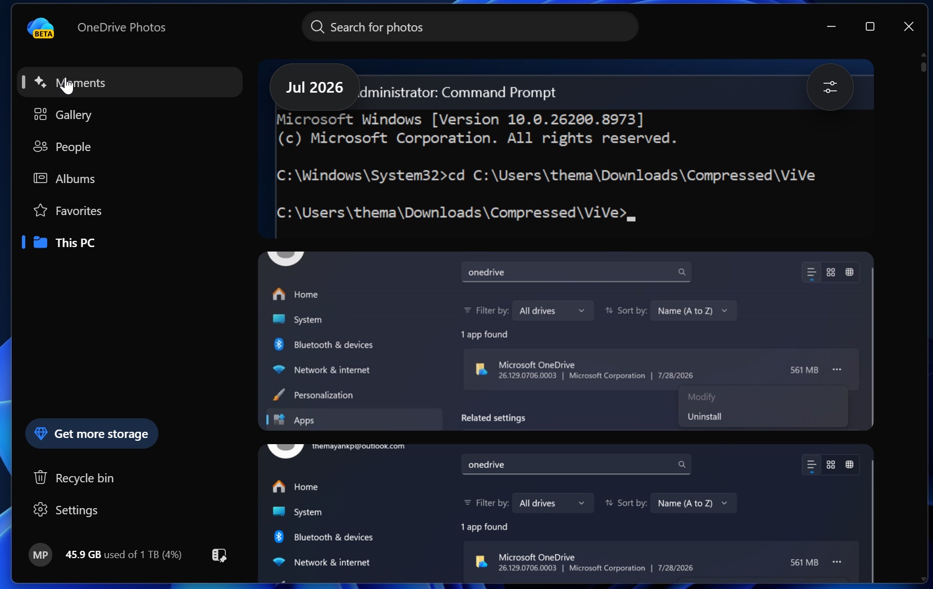Click the Get more storage button
The width and height of the screenshot is (933, 589).
[x=92, y=433]
